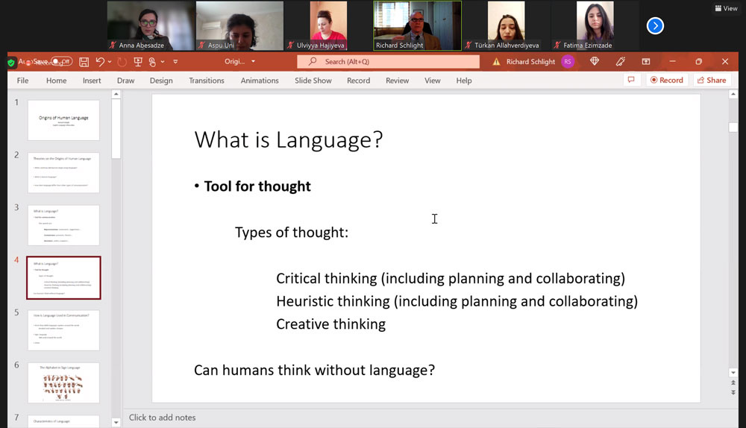The height and width of the screenshot is (428, 746).
Task: Click the Undo arrow icon
Action: [x=100, y=62]
